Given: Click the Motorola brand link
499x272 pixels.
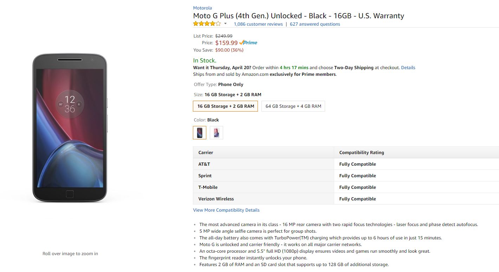Looking at the screenshot, I should point(202,8).
